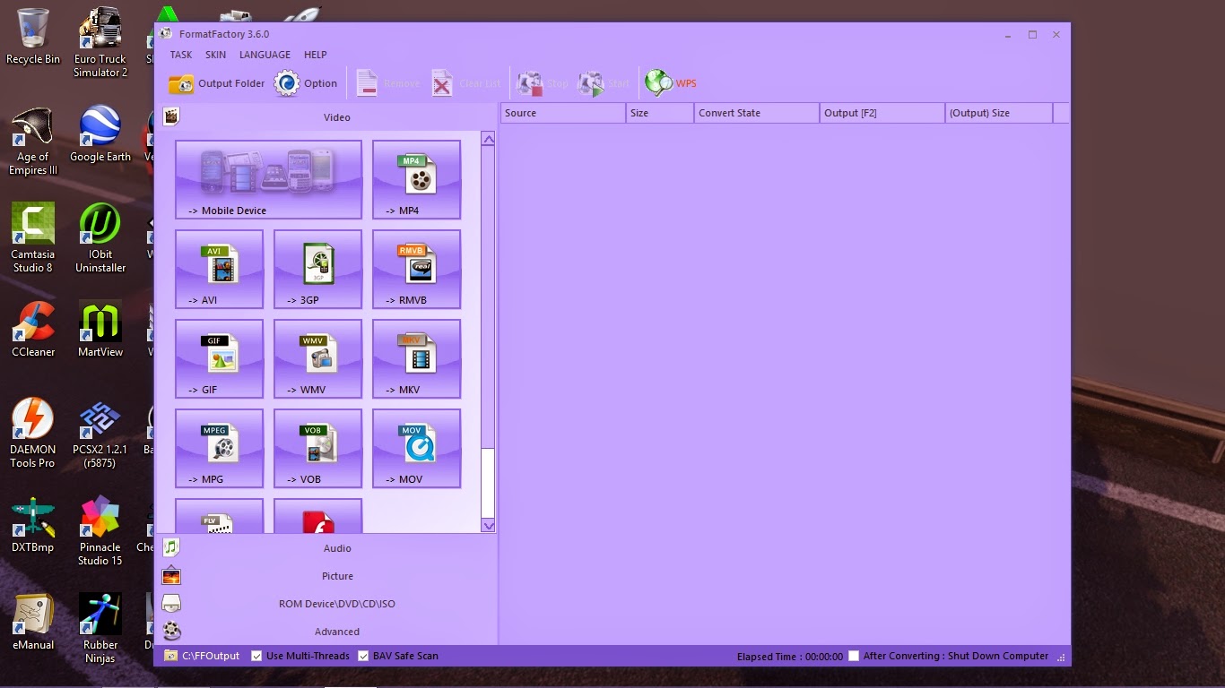The width and height of the screenshot is (1225, 688).
Task: Open the TASK menu
Action: click(181, 55)
